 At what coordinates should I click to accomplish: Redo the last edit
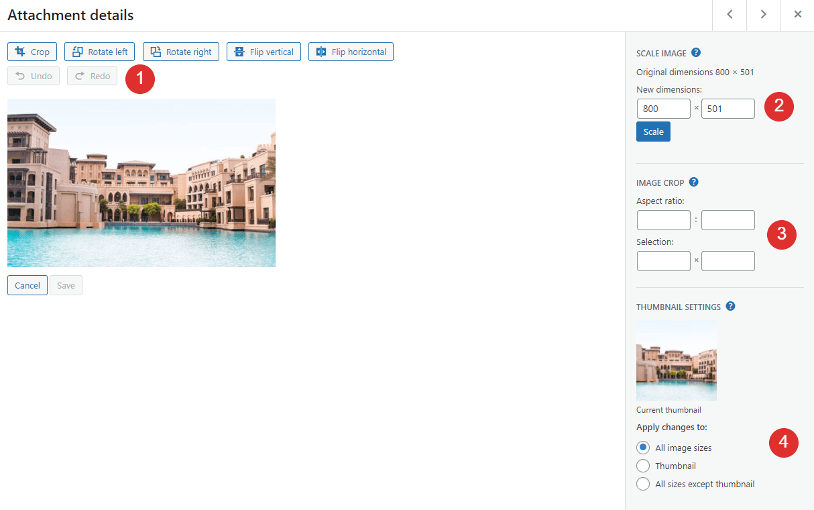(x=92, y=75)
